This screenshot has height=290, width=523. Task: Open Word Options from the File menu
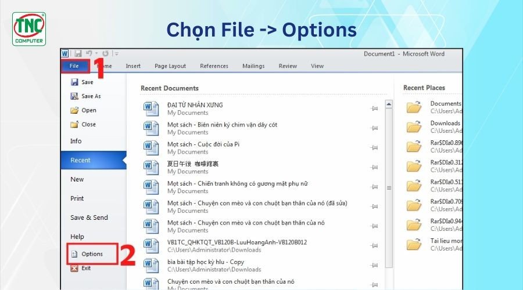click(x=87, y=253)
